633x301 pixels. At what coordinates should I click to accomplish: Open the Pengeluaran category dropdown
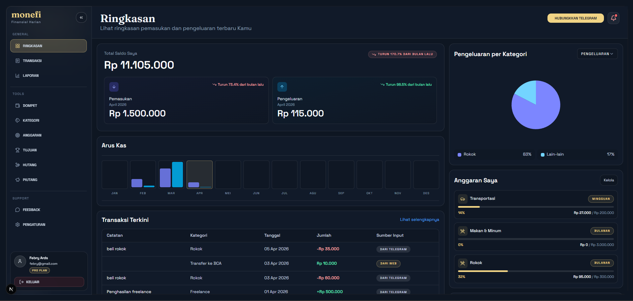(597, 53)
